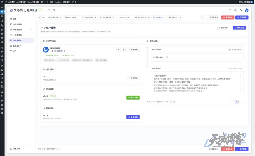
Task: Click 保存配置 in the top toolbar
Action: tap(242, 17)
